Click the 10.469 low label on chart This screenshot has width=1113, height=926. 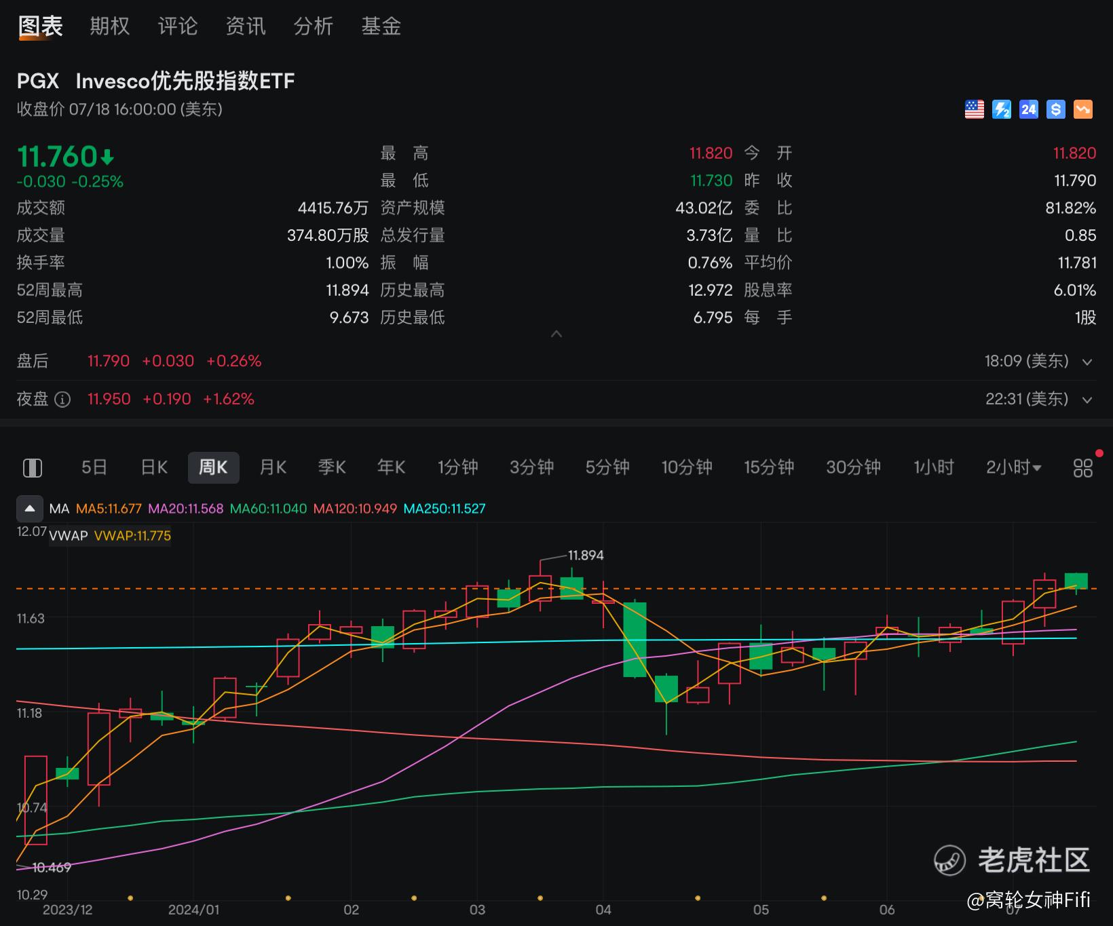click(x=52, y=868)
